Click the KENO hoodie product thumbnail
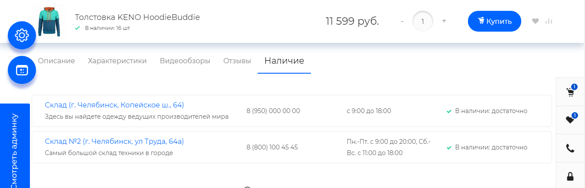585x188 pixels. click(49, 22)
